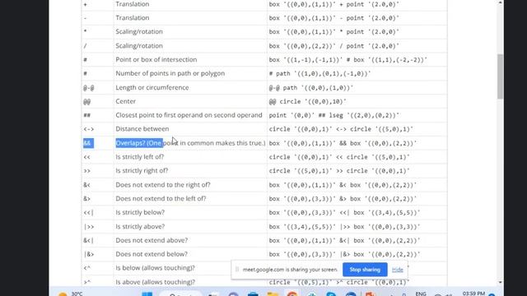The height and width of the screenshot is (296, 527).
Task: Click 'Is strictly right of?' description
Action: click(x=142, y=170)
